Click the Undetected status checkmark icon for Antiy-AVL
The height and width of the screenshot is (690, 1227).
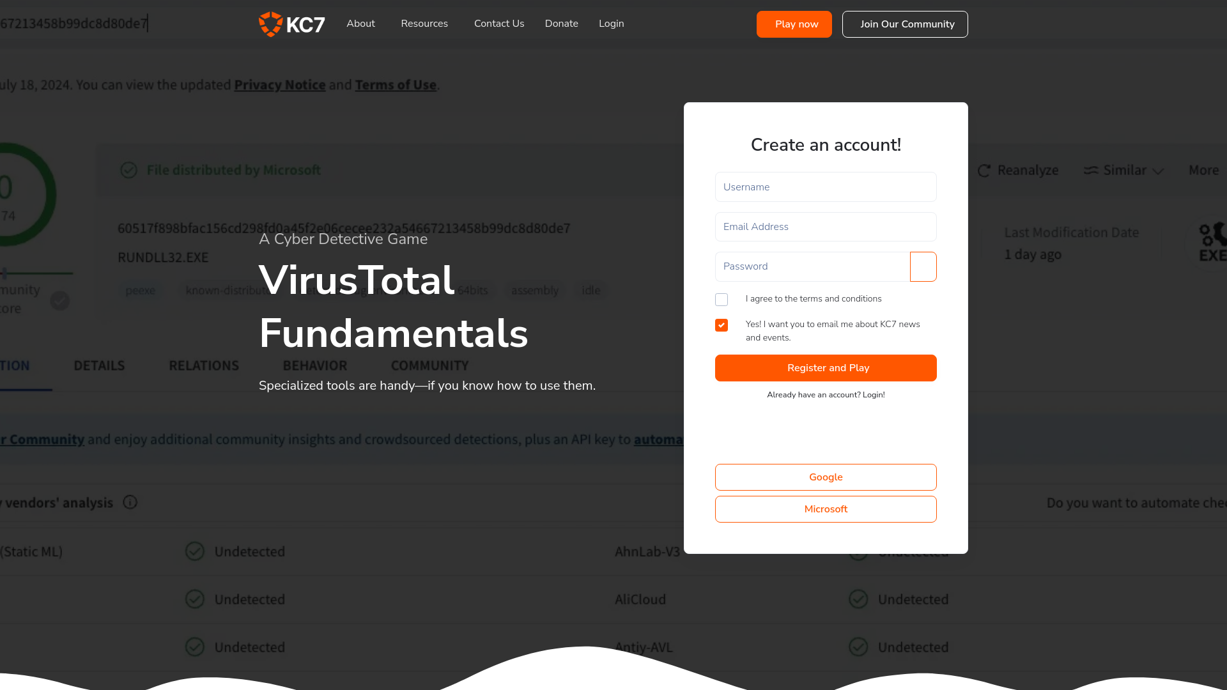pos(858,646)
